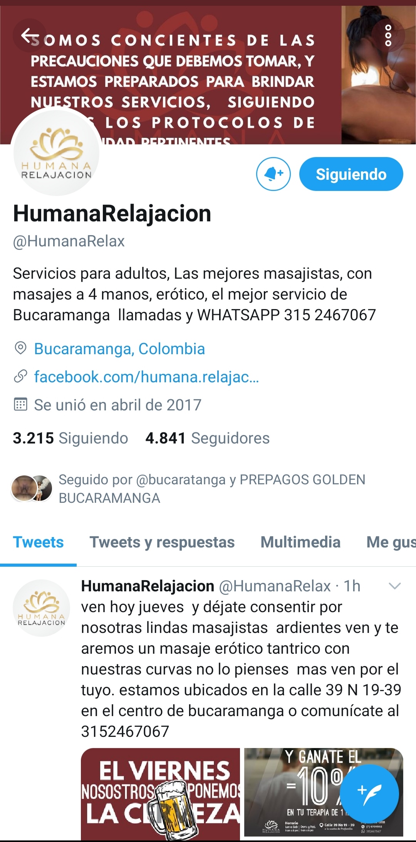
Task: Select the Tweets tab
Action: (38, 542)
